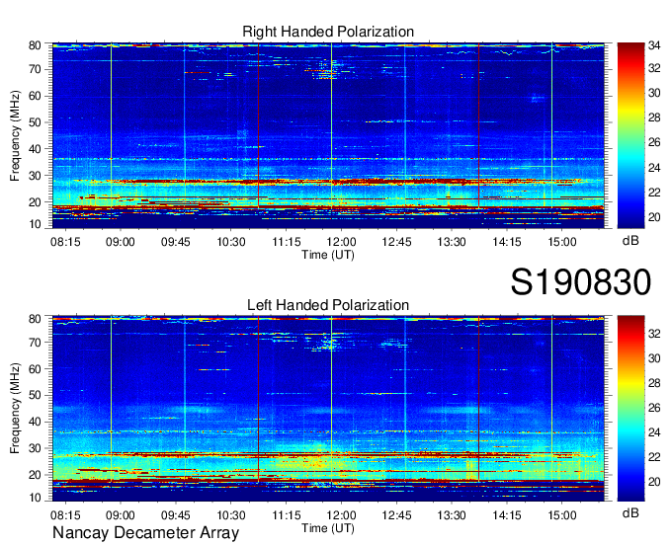Click the '20' frequency tick on the lower plot
The height and width of the screenshot is (545, 672).
[x=35, y=475]
